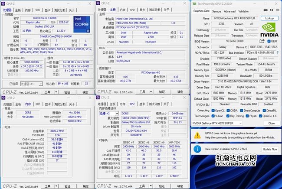The width and height of the screenshot is (282, 189).
Task: Switch to the GPU-Z Sensors tab
Action: tap(216, 11)
